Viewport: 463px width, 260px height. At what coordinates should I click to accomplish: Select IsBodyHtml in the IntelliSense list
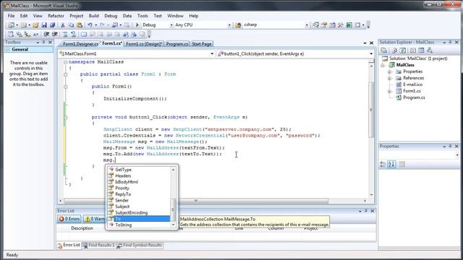tap(127, 182)
